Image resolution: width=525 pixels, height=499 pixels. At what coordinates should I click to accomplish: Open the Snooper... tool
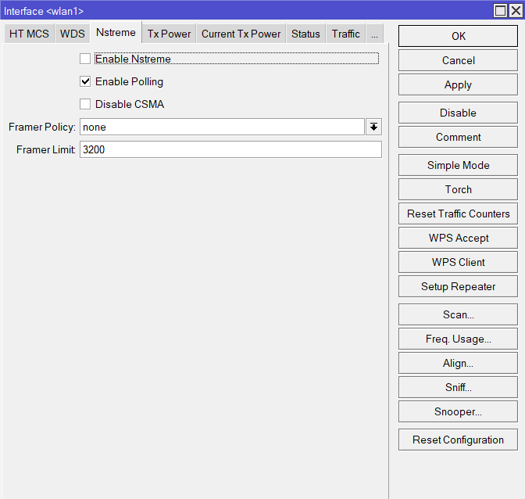point(458,411)
